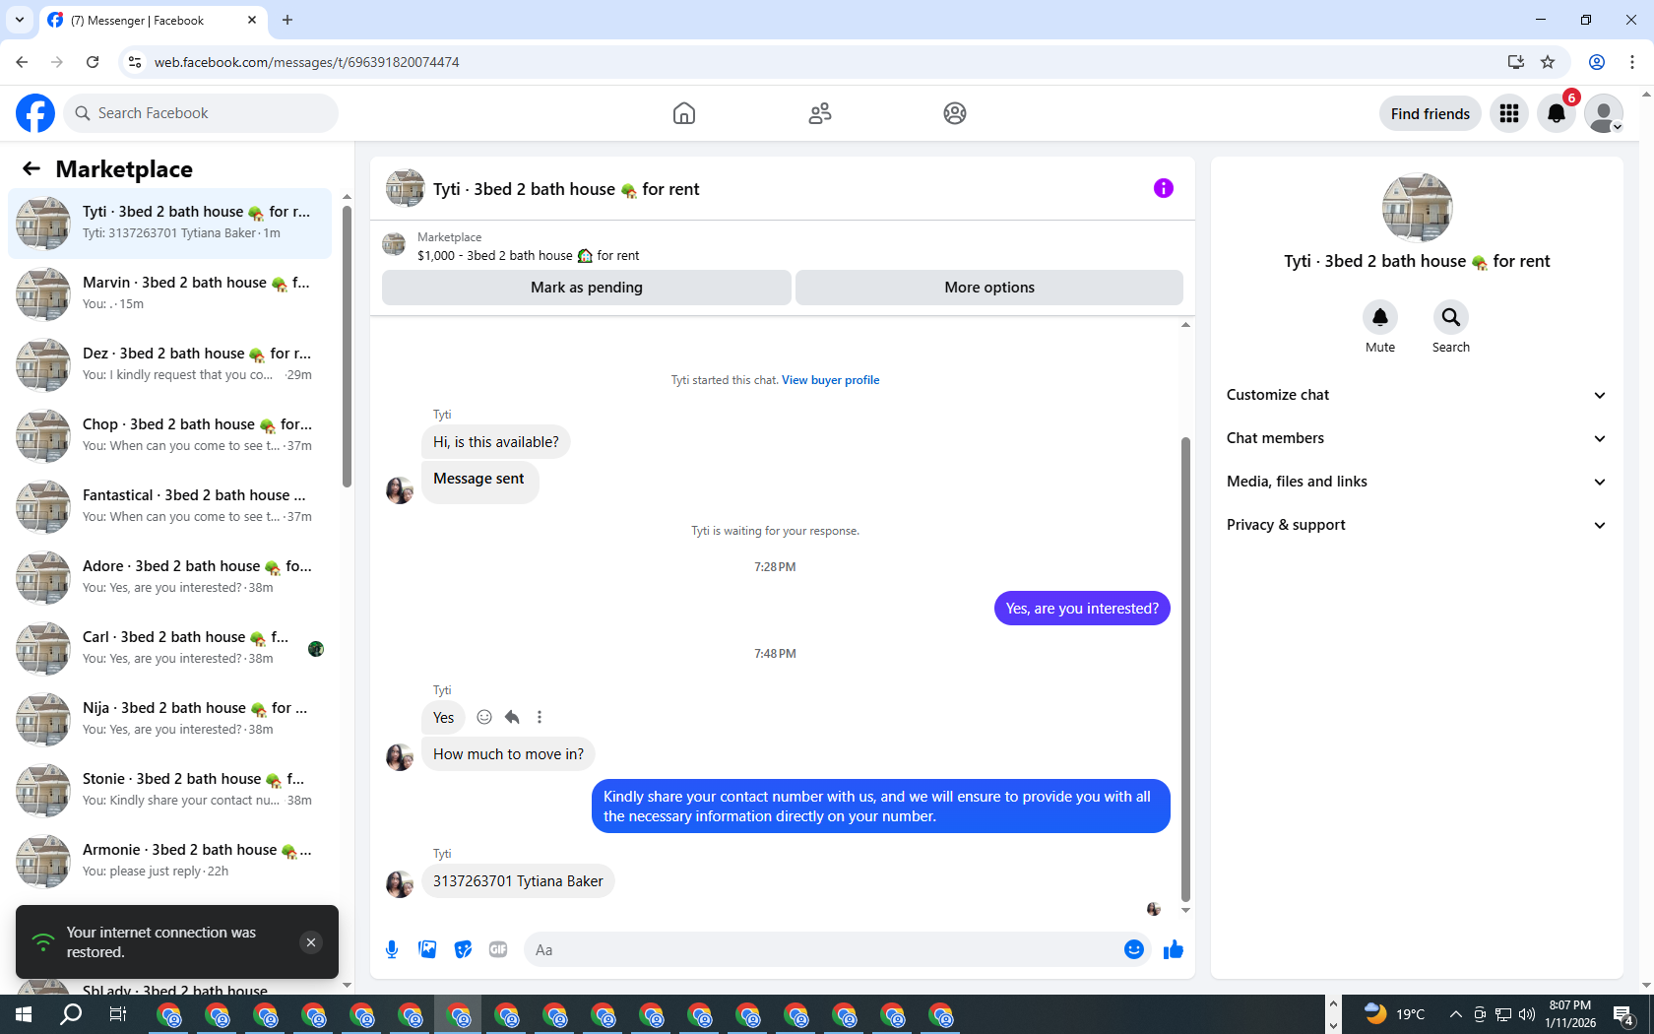Bookmark this page with the star icon
This screenshot has width=1654, height=1034.
1548,62
